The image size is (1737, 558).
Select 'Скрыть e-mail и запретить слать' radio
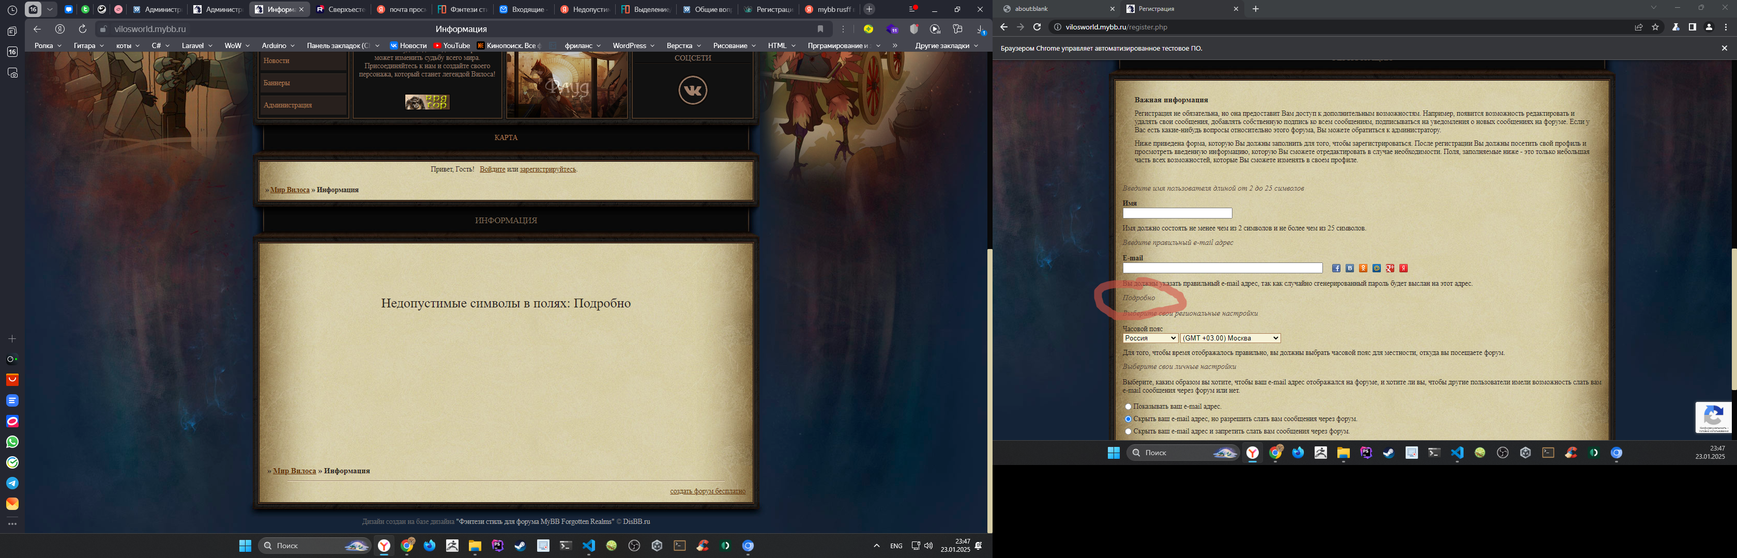[x=1128, y=431]
